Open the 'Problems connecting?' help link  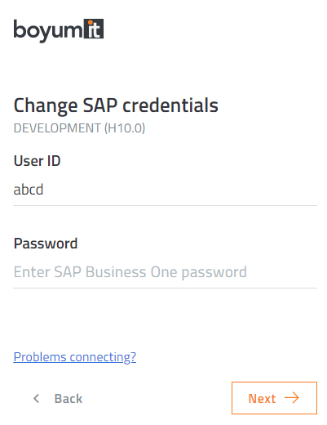coord(75,357)
